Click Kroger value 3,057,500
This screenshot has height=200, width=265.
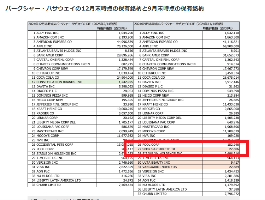tap(126, 114)
